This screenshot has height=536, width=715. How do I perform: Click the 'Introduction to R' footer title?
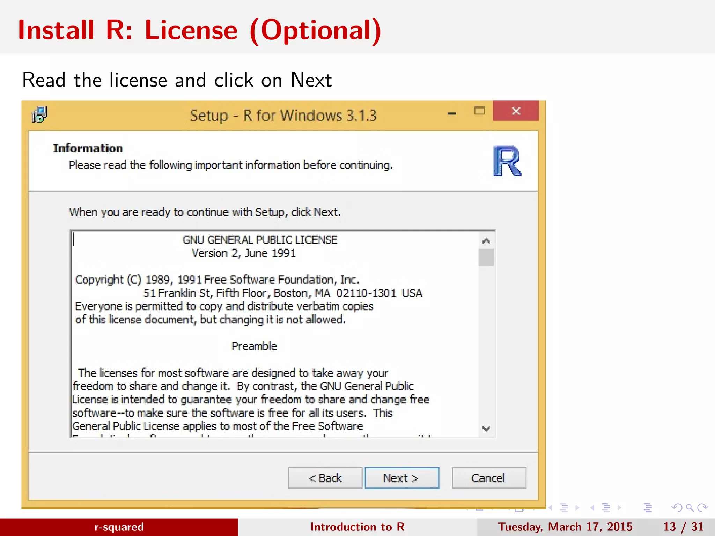(x=357, y=527)
